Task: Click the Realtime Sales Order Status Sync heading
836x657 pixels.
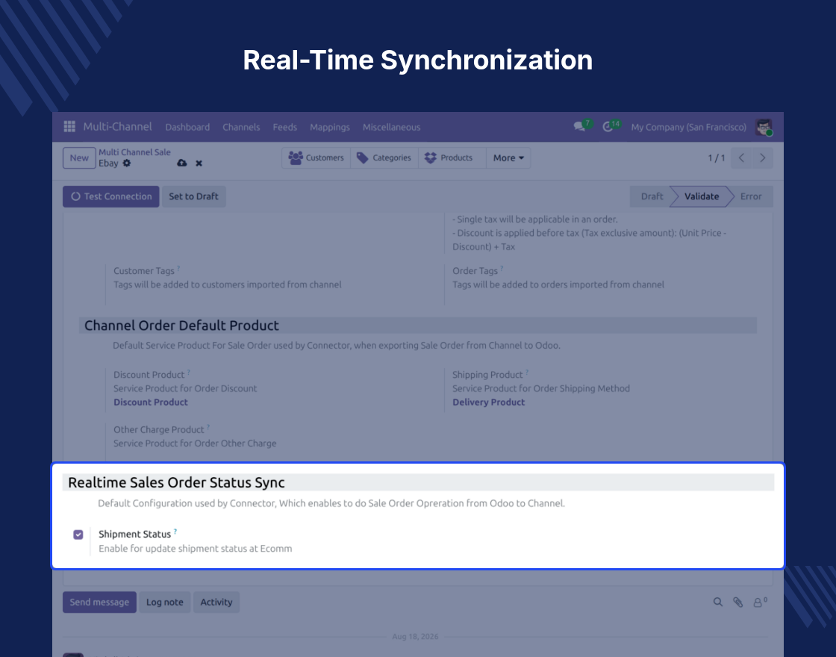Action: pyautogui.click(x=176, y=482)
